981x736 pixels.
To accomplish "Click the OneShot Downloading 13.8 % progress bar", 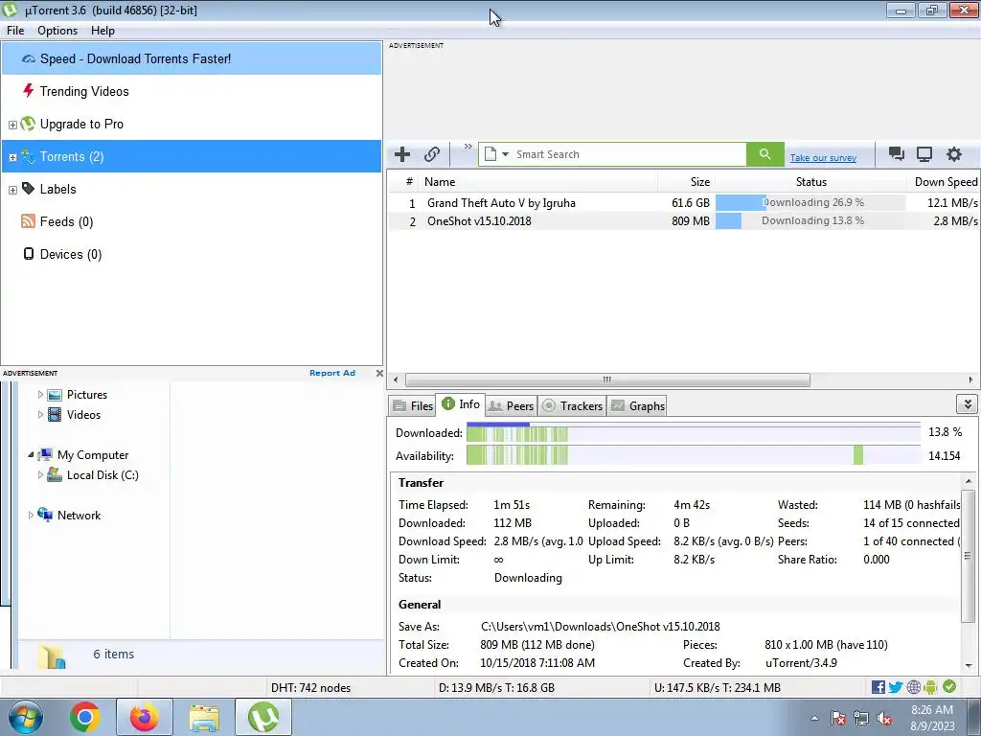I will [810, 221].
